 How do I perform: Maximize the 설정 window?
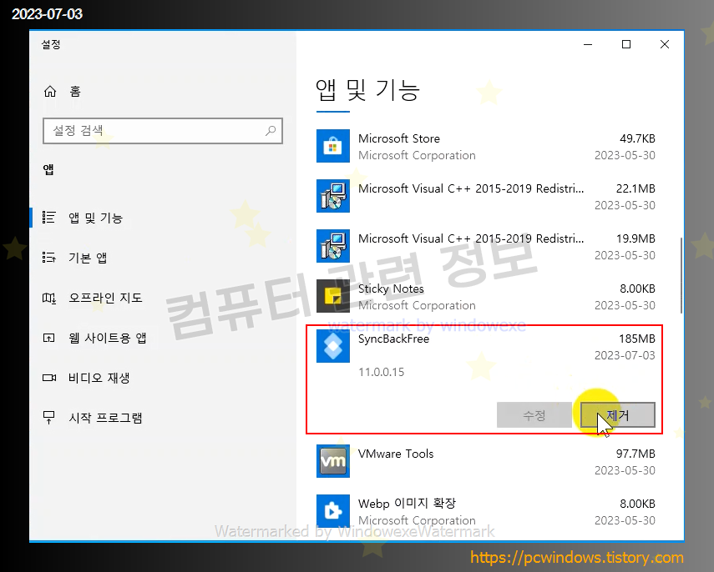626,44
